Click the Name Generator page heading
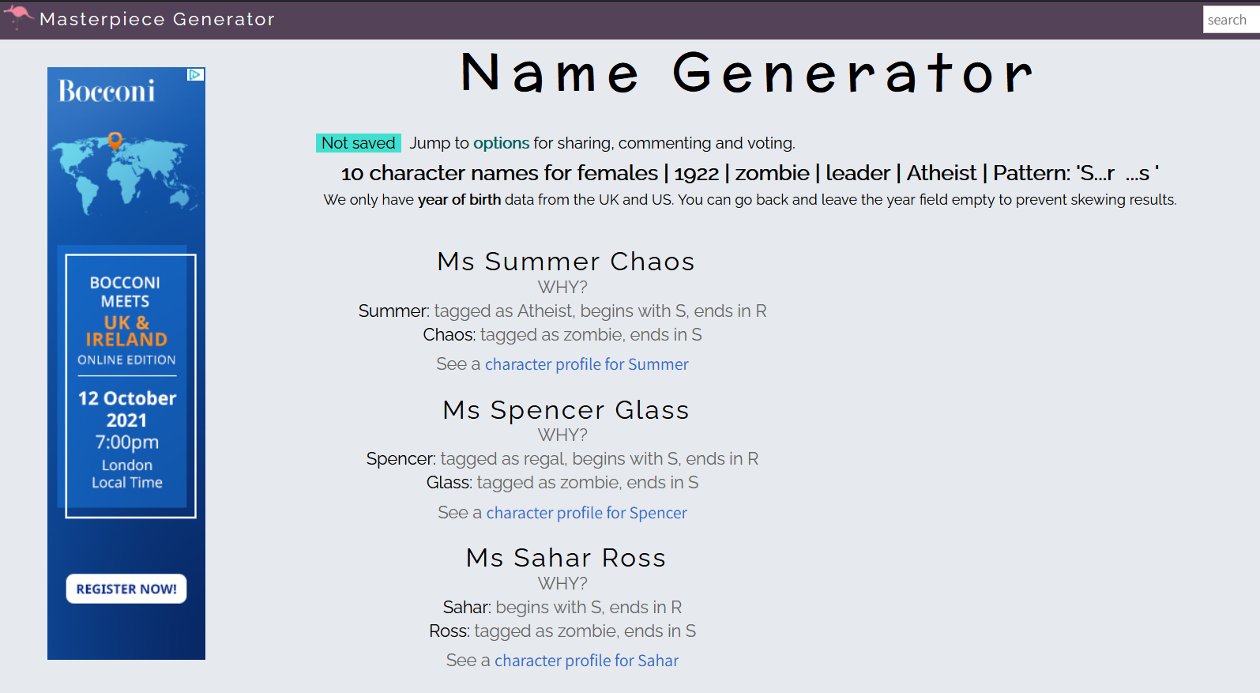The width and height of the screenshot is (1260, 693). [x=747, y=73]
